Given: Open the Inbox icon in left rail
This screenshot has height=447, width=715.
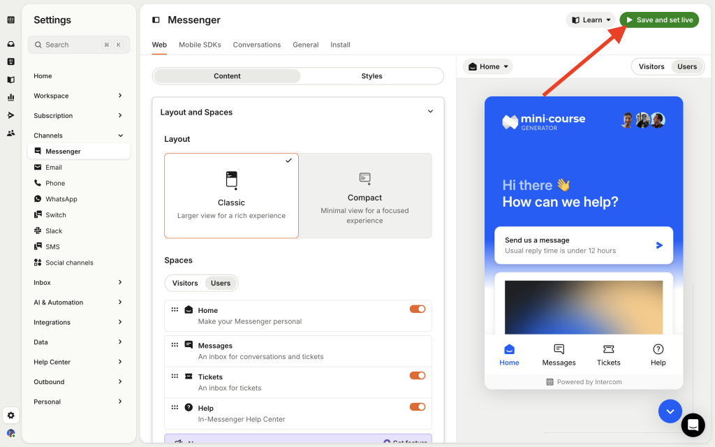Looking at the screenshot, I should coord(11,44).
